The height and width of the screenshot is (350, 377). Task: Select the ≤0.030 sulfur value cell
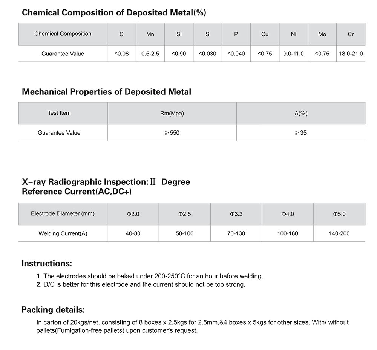207,54
